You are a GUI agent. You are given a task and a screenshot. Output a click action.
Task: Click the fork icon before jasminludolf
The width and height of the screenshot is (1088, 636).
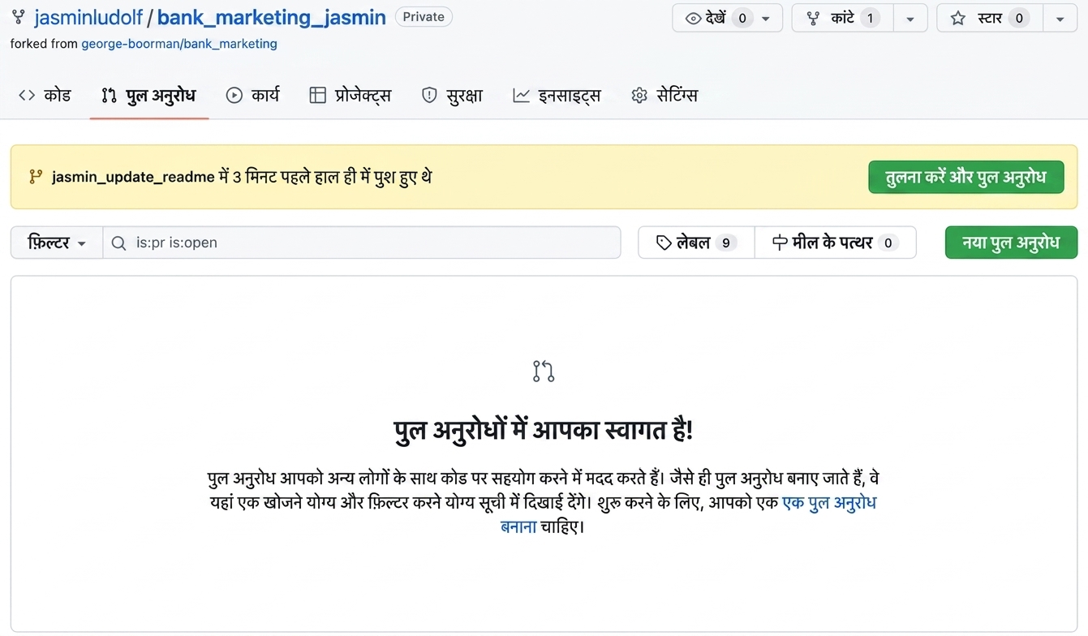tap(19, 17)
